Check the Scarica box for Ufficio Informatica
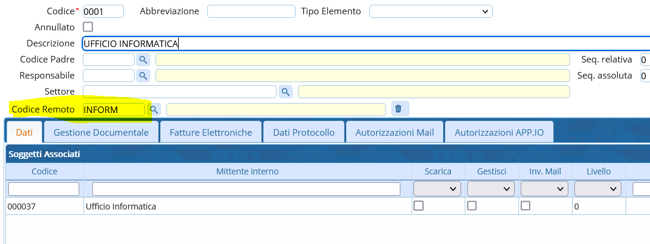 (x=419, y=206)
